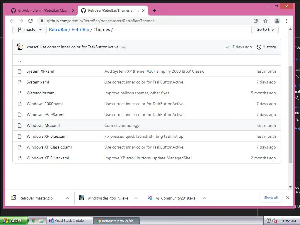300x225 pixels.
Task: Share this page icon in address bar
Action: pyautogui.click(x=256, y=21)
